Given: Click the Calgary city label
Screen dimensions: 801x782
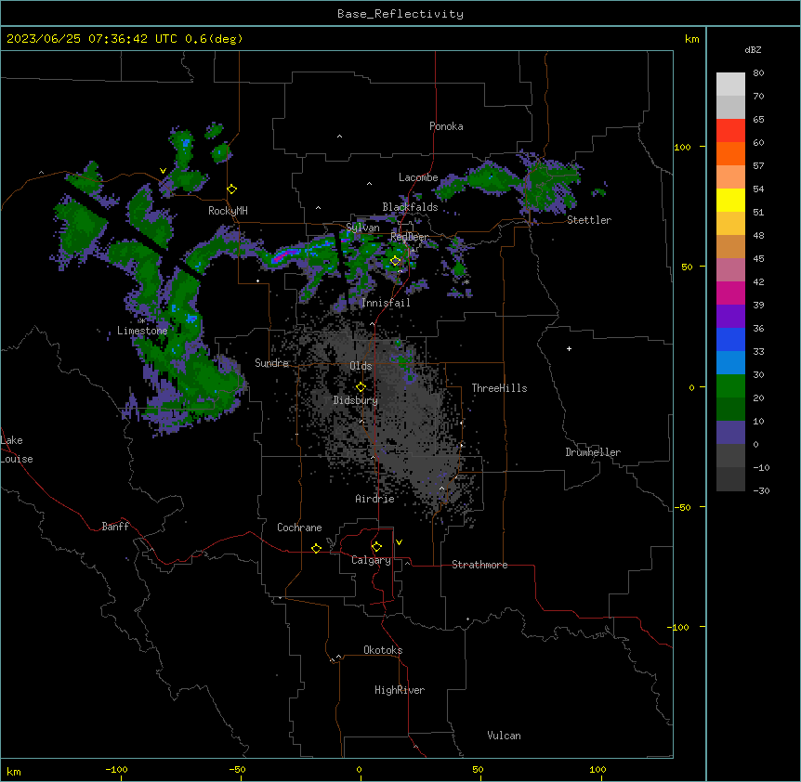Looking at the screenshot, I should click(372, 560).
